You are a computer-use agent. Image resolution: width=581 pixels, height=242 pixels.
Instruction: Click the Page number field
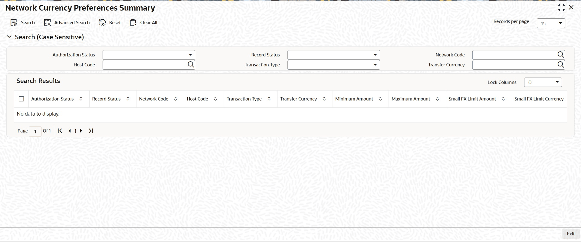[35, 131]
